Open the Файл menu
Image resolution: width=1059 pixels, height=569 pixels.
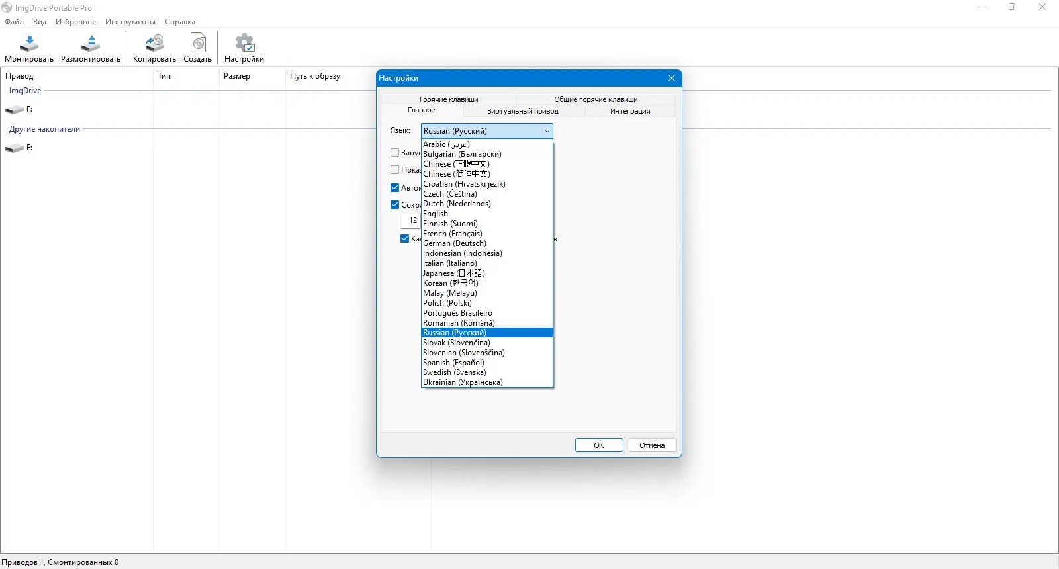[14, 22]
